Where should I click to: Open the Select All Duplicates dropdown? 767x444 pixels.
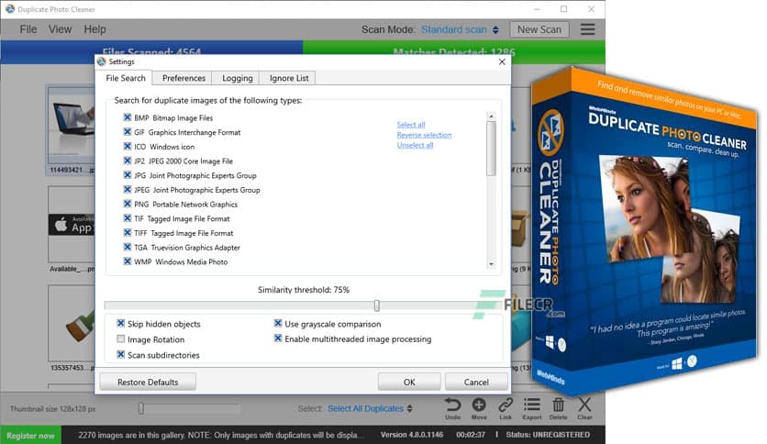tap(371, 408)
